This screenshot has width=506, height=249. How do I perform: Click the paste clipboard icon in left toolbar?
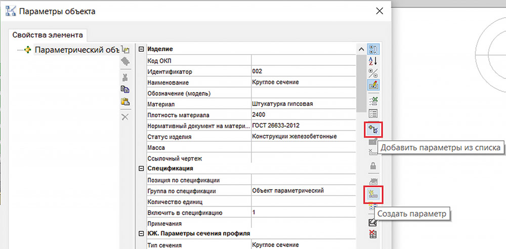[x=125, y=102]
